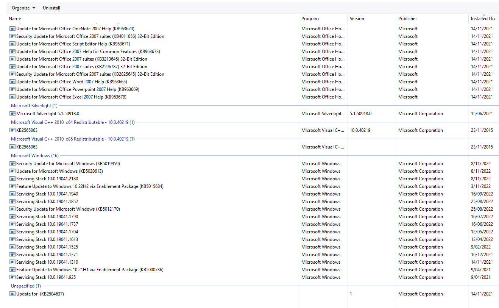Click icon of OneNote 2007 Help KB963670 update
499x308 pixels.
pos(12,29)
